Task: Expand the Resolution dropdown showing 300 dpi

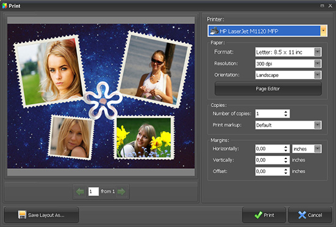Action: [x=318, y=64]
